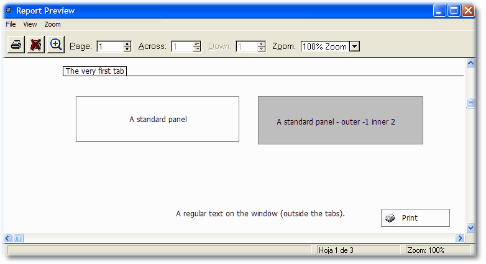Image resolution: width=486 pixels, height=264 pixels.
Task: Click the horizontal scrollbar thumb
Action: tap(18, 238)
